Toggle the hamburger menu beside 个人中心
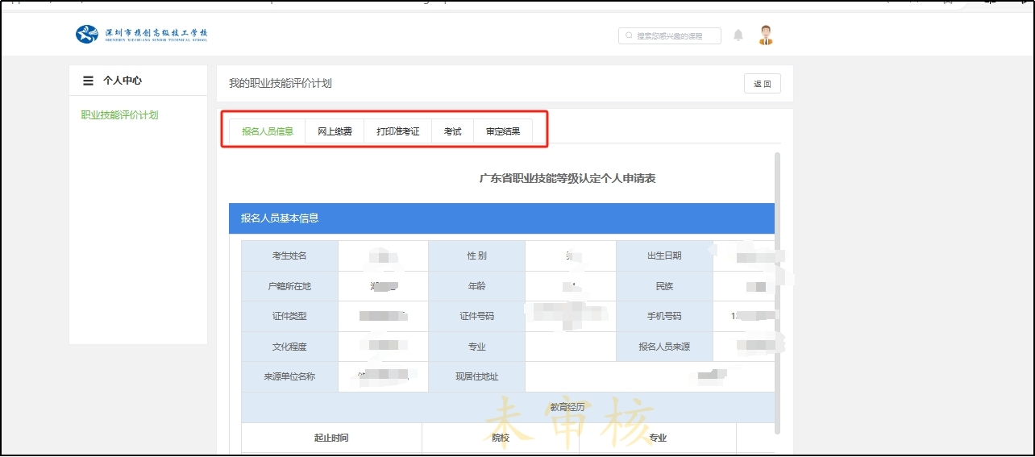This screenshot has width=1035, height=457. [x=88, y=81]
